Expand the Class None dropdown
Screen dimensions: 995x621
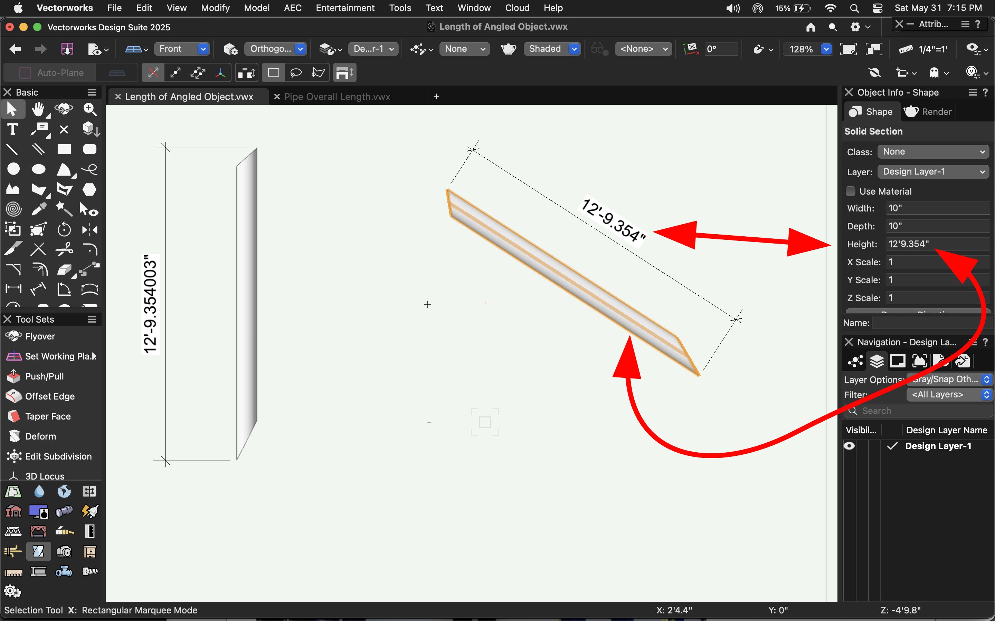(933, 152)
